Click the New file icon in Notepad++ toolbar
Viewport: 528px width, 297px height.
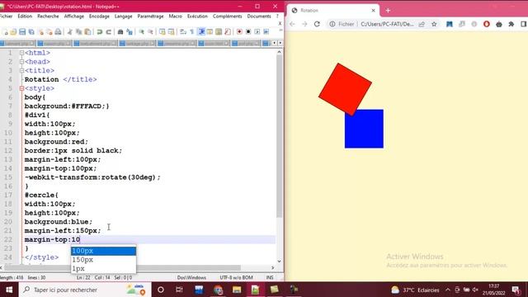click(5, 32)
